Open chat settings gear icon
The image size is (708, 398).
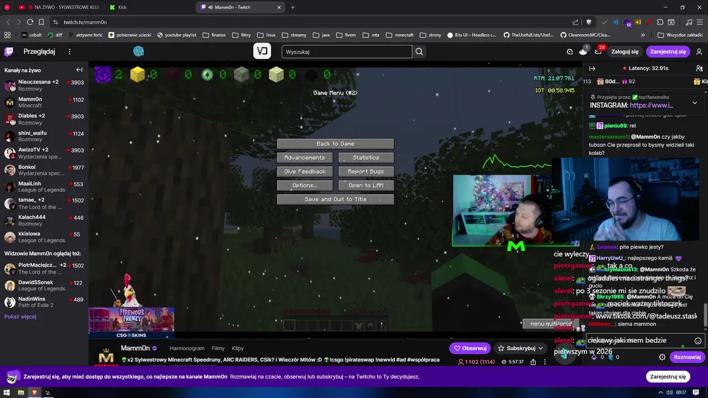click(x=662, y=357)
